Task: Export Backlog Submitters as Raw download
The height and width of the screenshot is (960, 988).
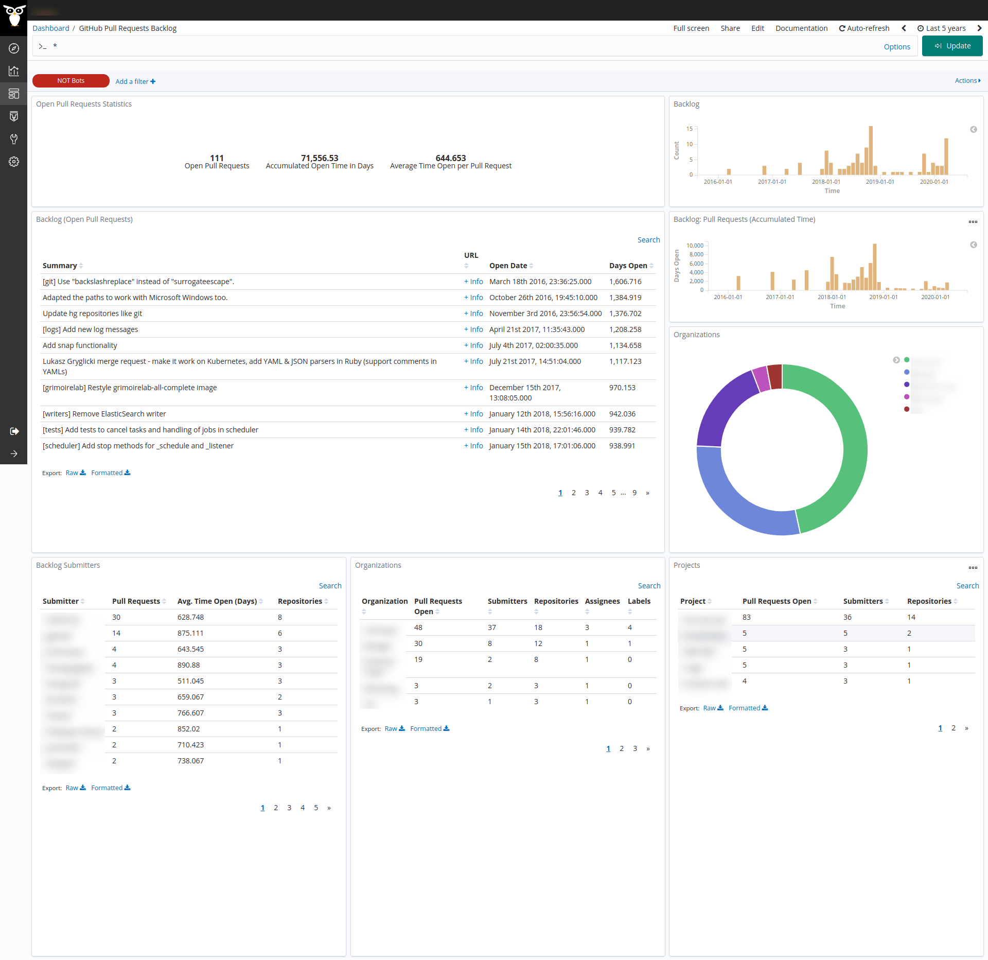Action: (x=75, y=787)
